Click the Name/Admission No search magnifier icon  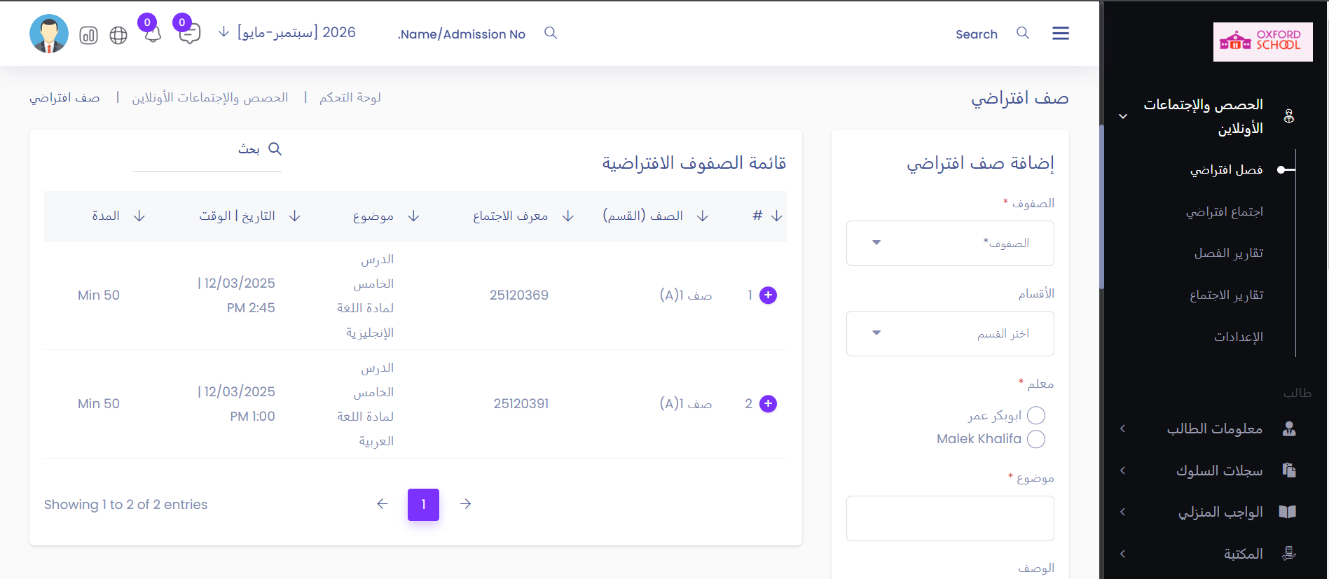click(551, 33)
